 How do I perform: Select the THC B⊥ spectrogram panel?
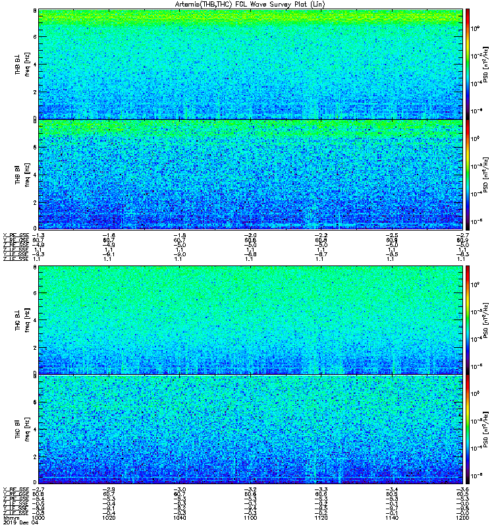pyautogui.click(x=251, y=319)
